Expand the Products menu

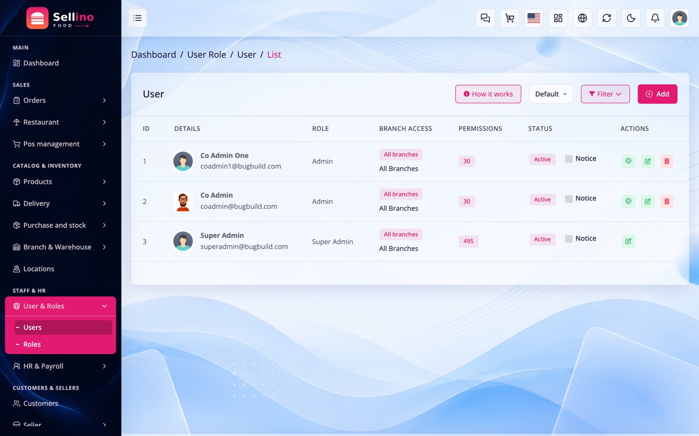60,182
